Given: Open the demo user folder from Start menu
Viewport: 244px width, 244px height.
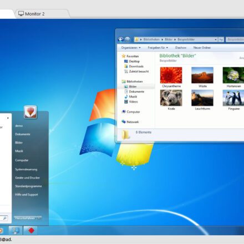Looking at the screenshot, I should (19, 126).
